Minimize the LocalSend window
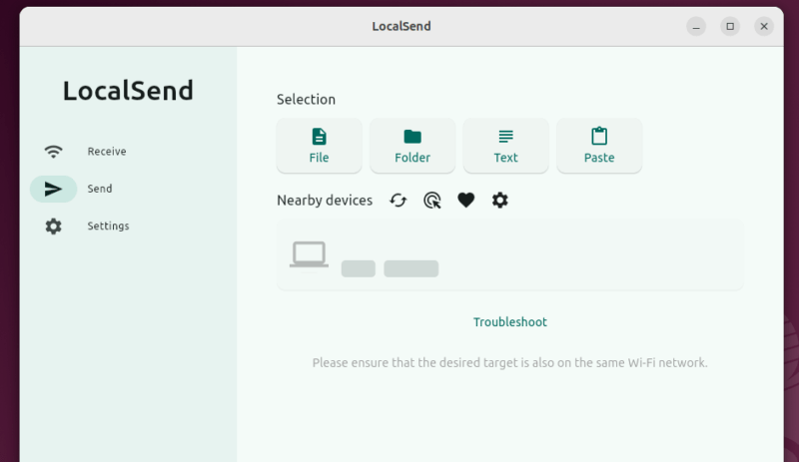Screen dimensions: 799x462 tap(696, 27)
